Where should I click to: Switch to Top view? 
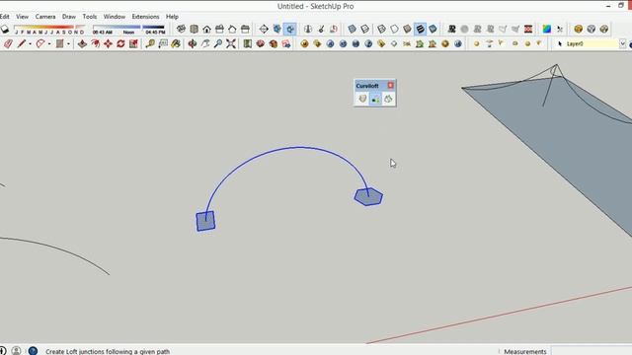click(194, 29)
